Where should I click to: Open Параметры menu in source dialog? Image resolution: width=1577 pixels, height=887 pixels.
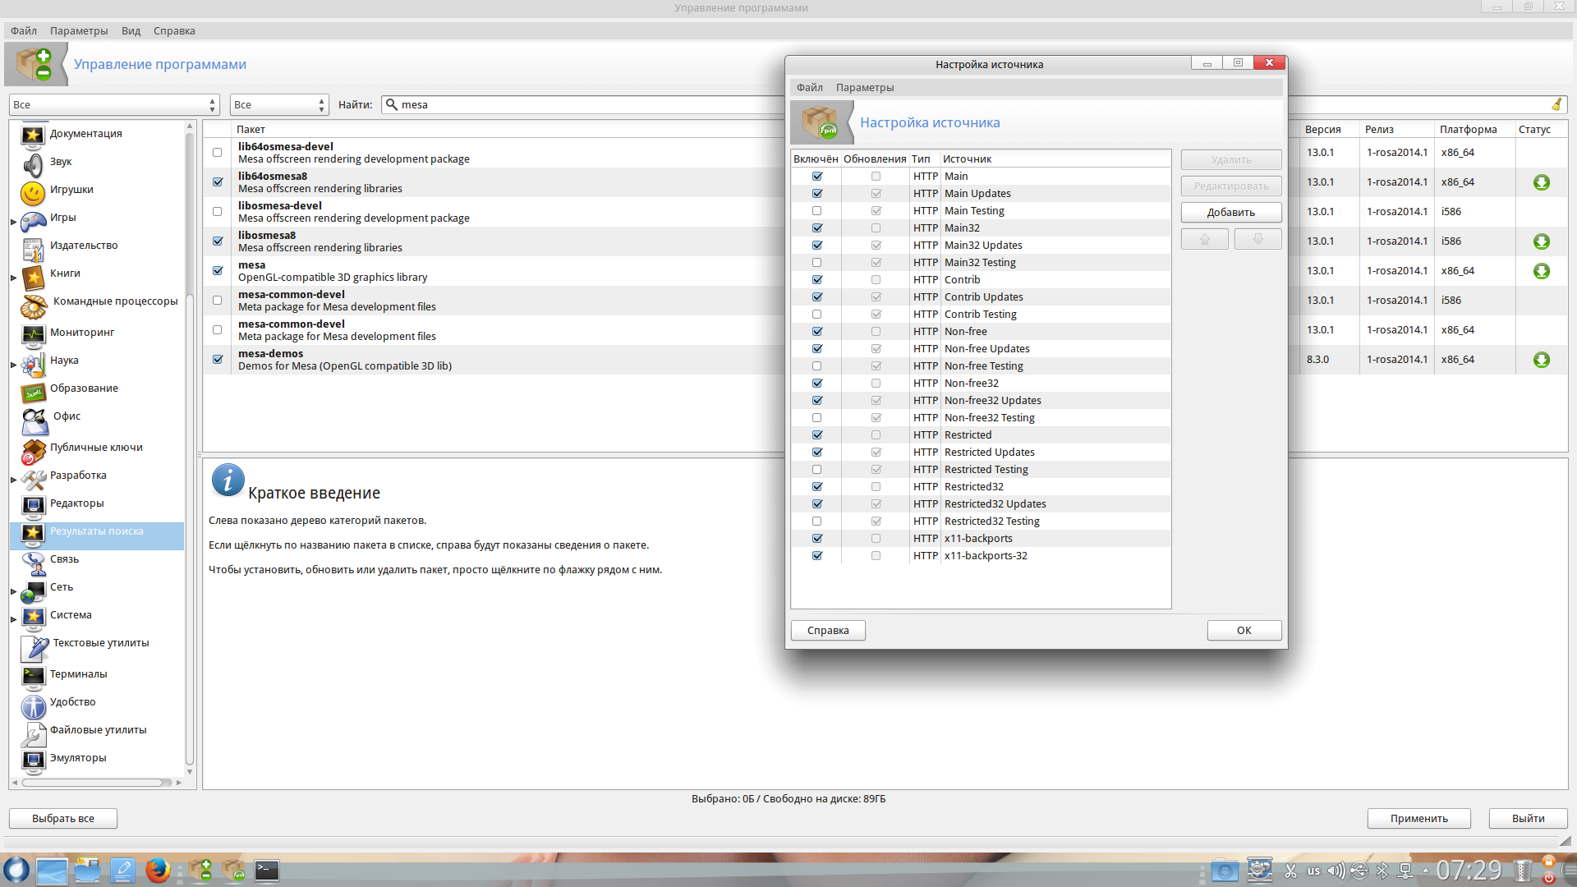(x=864, y=87)
